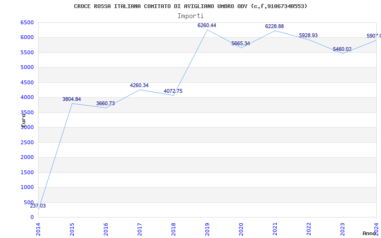
Task: Click the Euro axis label
Action: click(23, 120)
